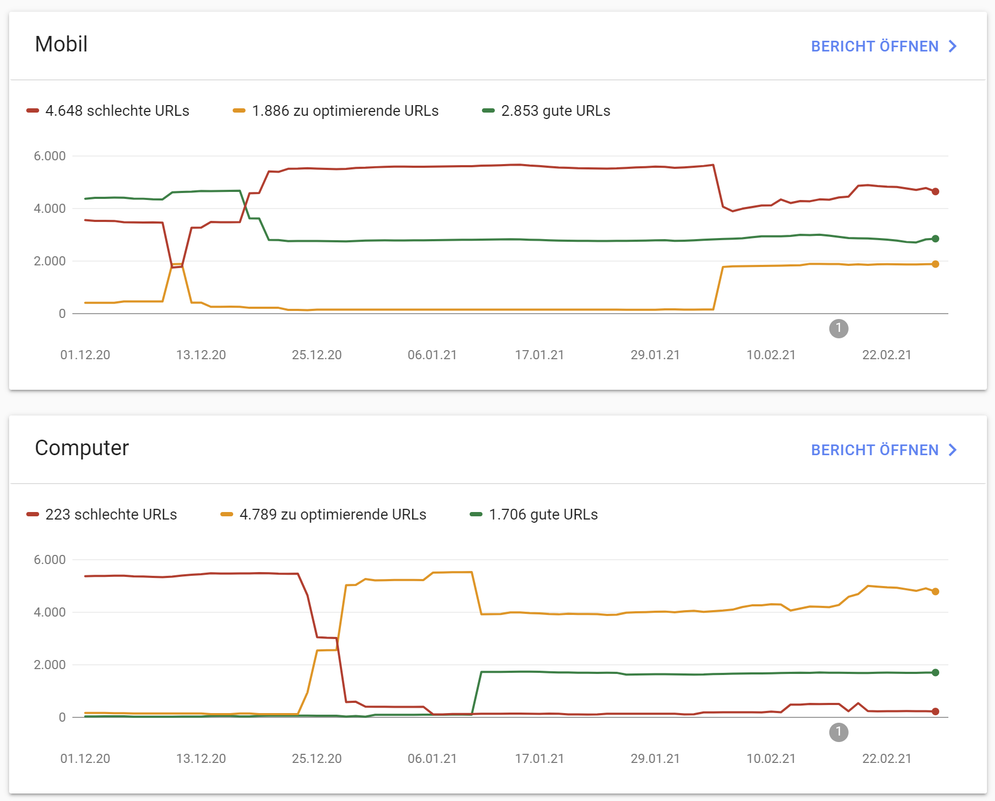Click the orange dash icon beside "4.789 zu optimierende URLs"
This screenshot has width=995, height=801.
coord(227,514)
